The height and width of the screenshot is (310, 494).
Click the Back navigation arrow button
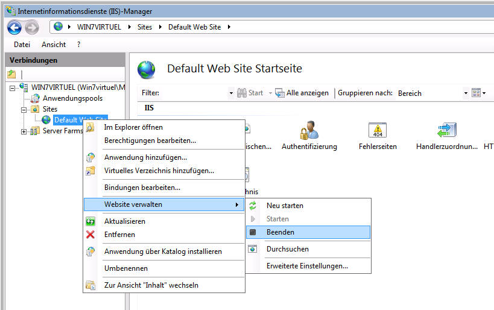(x=14, y=27)
